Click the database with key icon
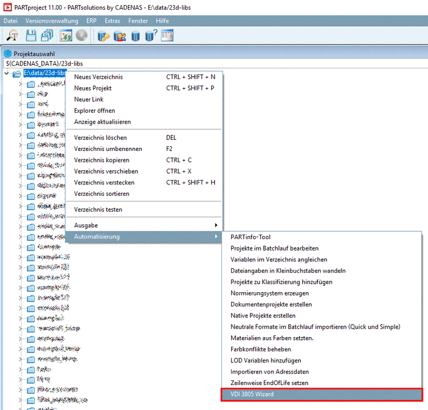428x410 pixels. pyautogui.click(x=103, y=36)
